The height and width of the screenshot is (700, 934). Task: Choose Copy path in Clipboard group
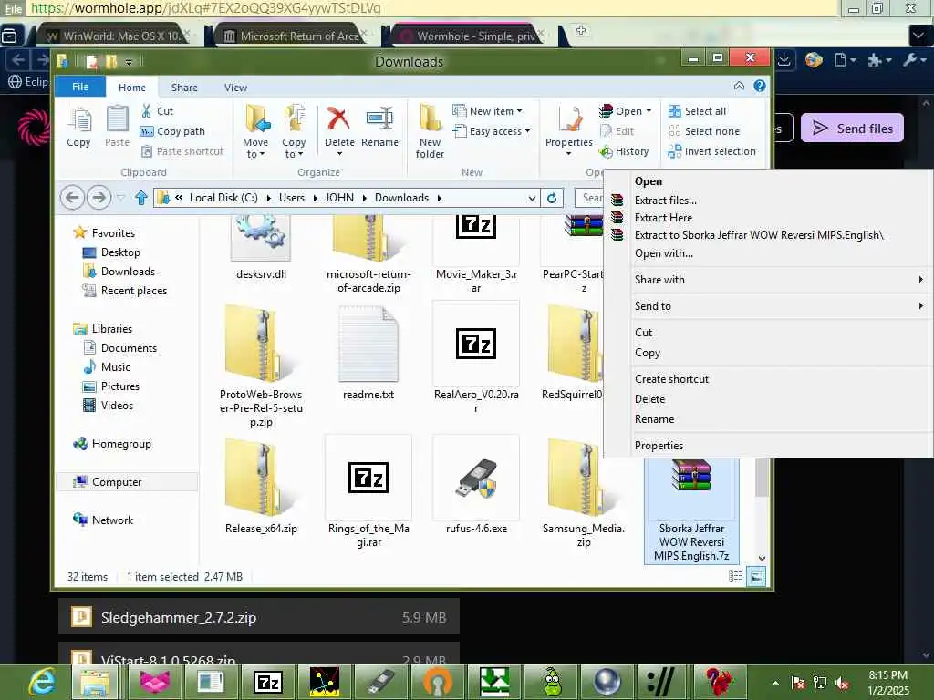click(172, 131)
